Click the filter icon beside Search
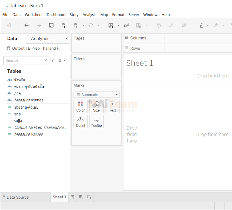 click(x=52, y=60)
